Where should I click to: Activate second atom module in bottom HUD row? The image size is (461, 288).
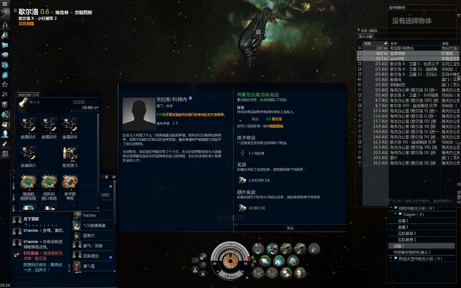pyautogui.click(x=272, y=273)
